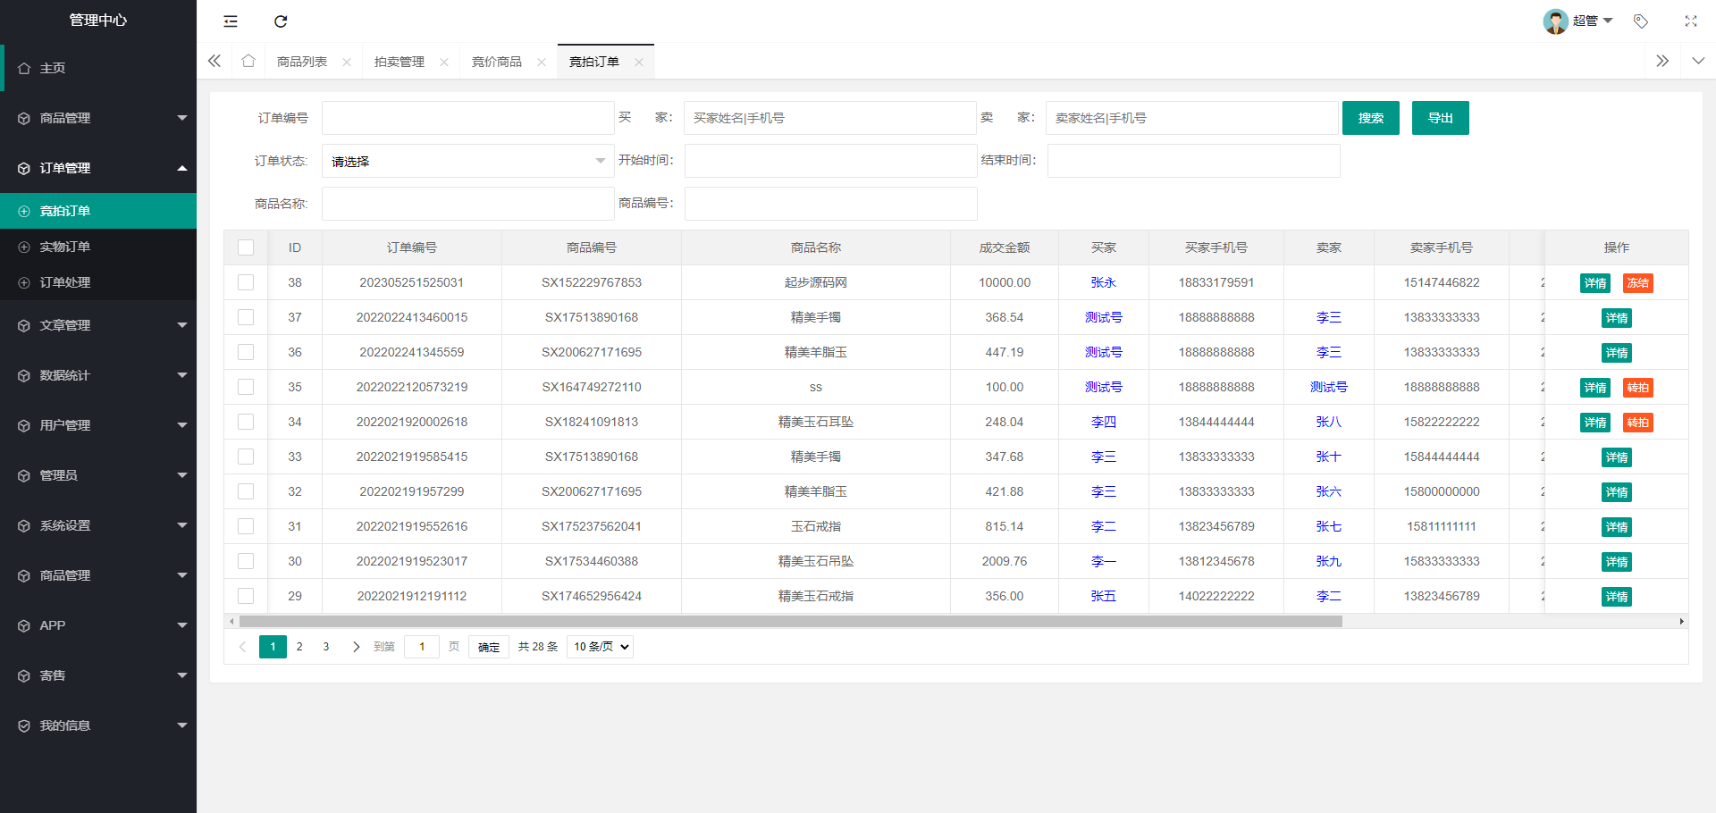The image size is (1716, 813).
Task: Open the tag icon in the header
Action: 1641,21
